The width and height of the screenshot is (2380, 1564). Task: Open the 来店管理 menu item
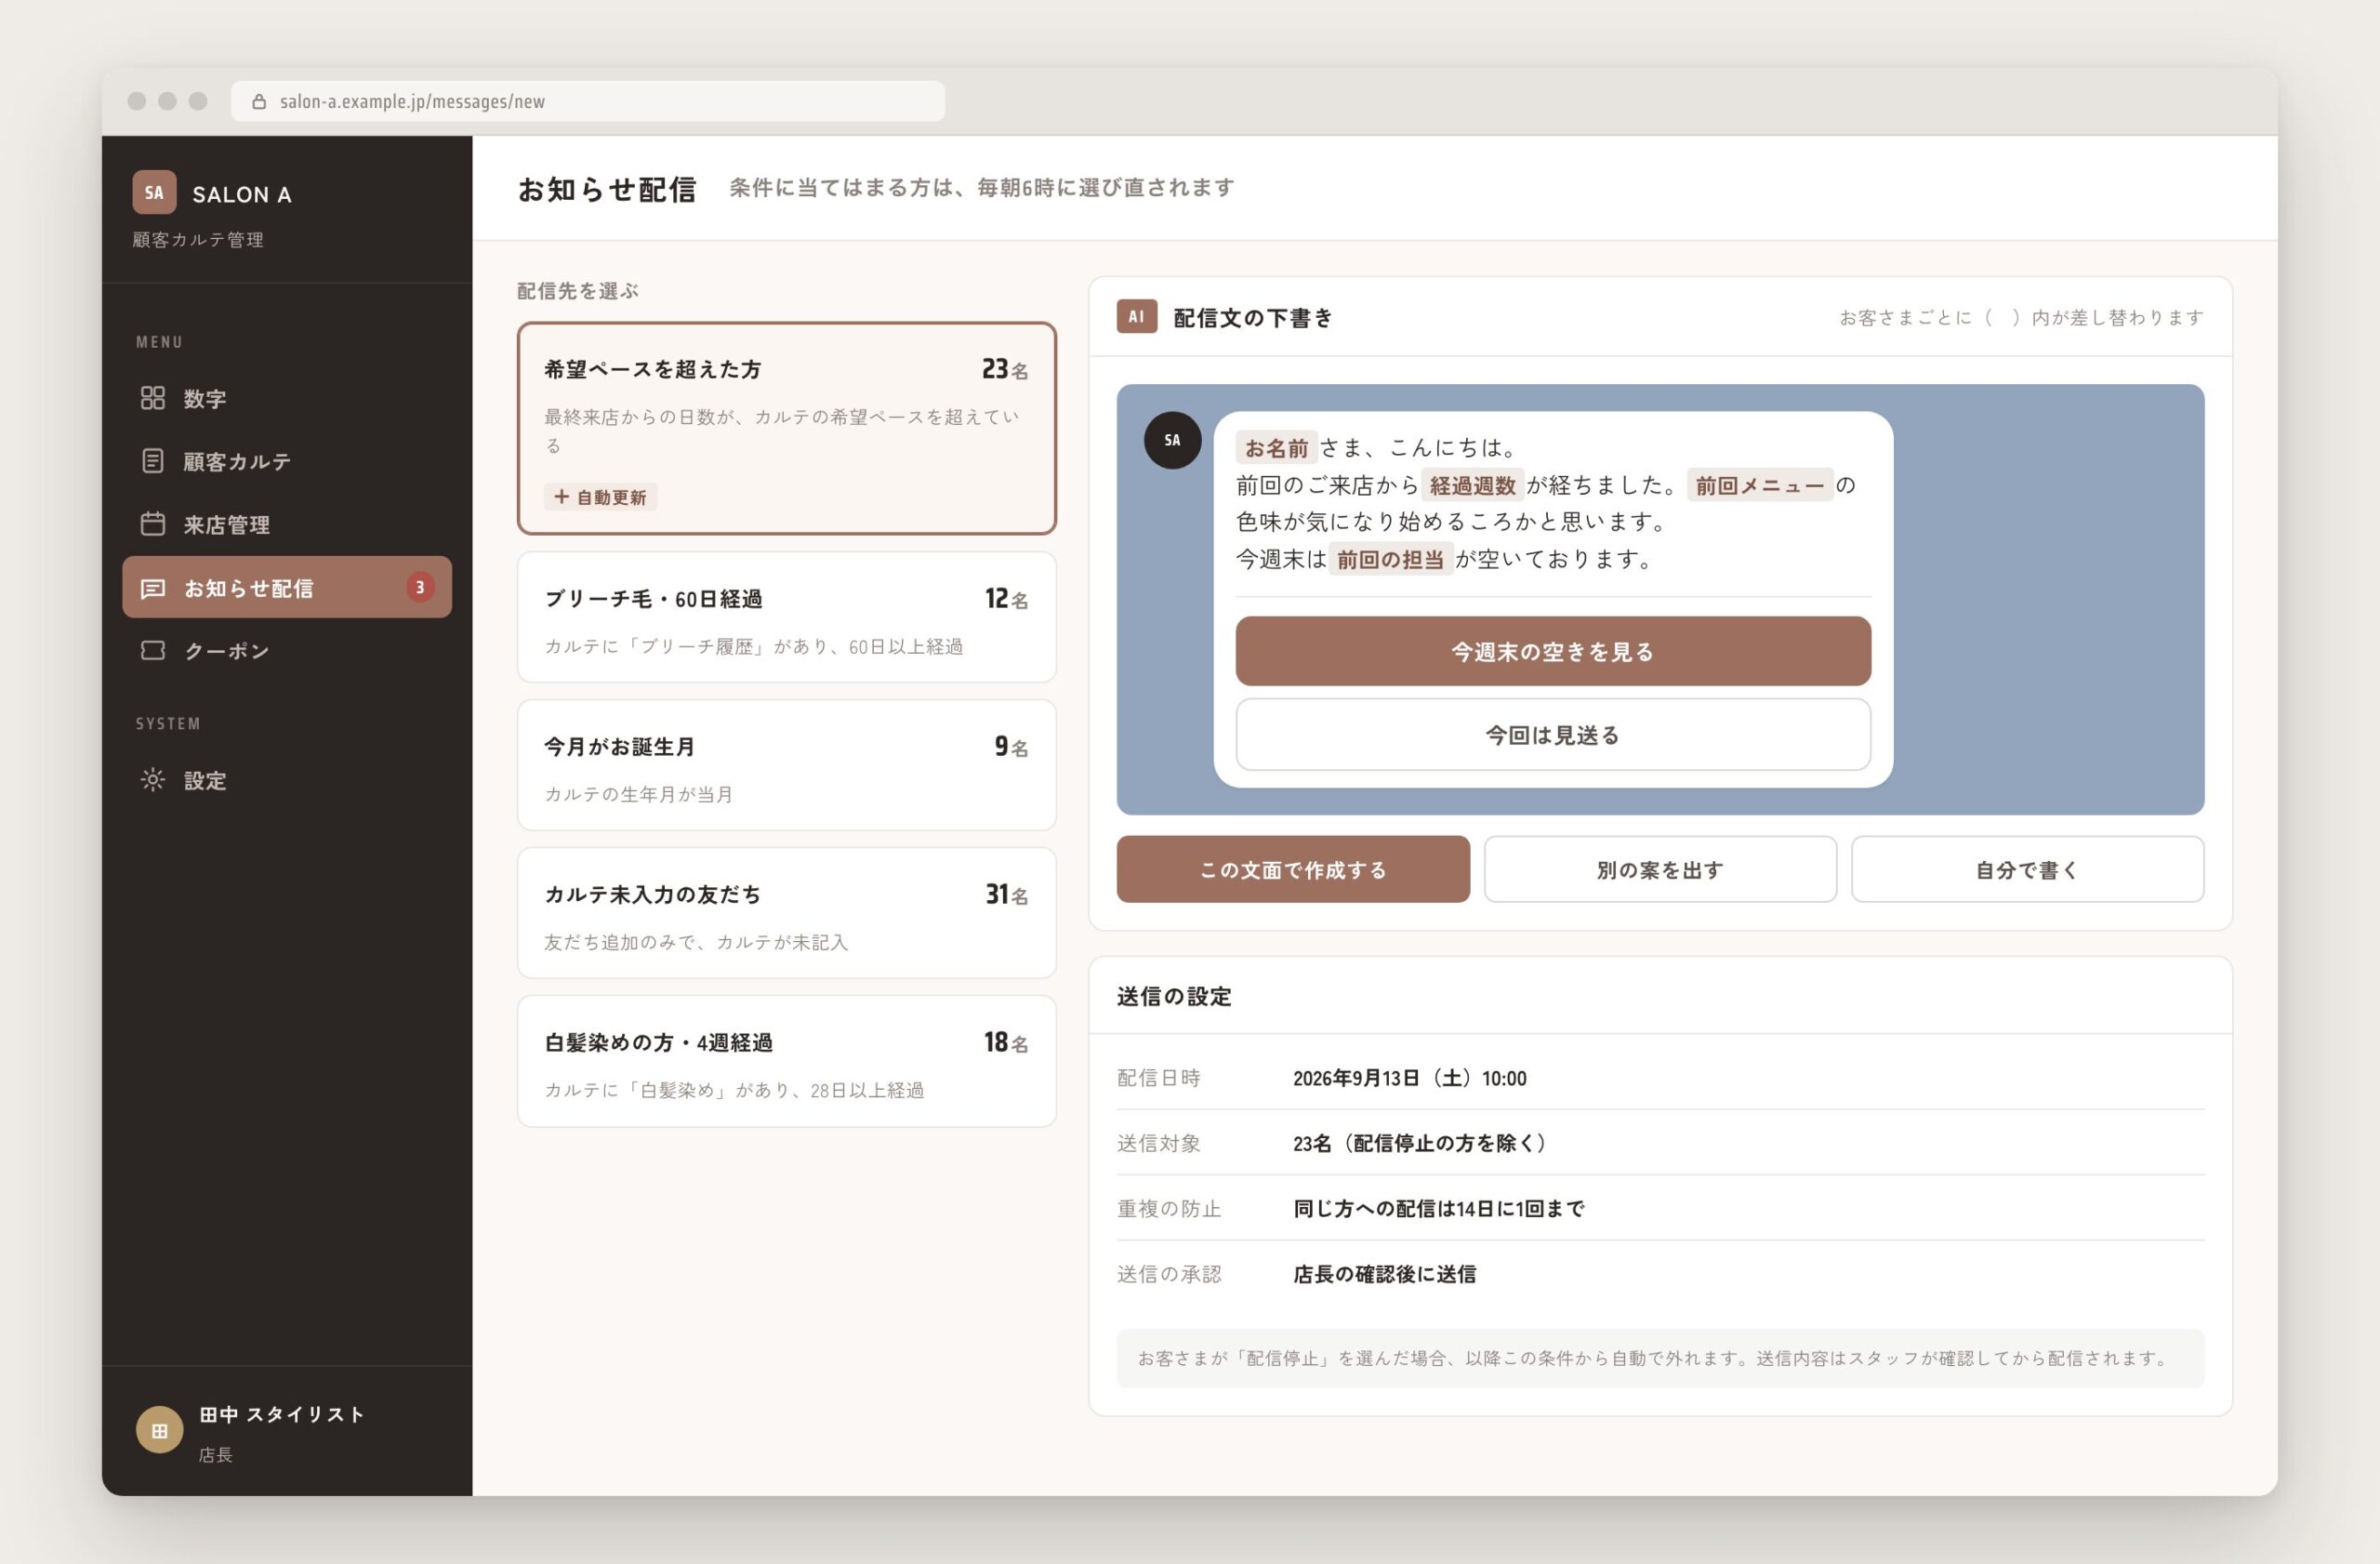287,524
